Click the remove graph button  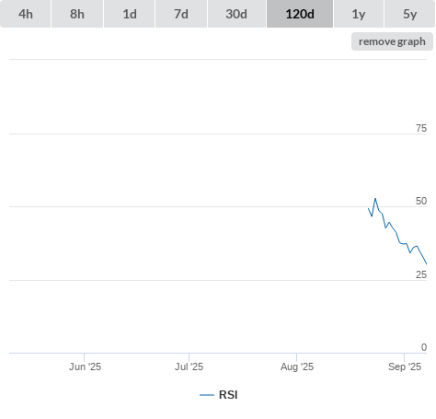click(392, 41)
